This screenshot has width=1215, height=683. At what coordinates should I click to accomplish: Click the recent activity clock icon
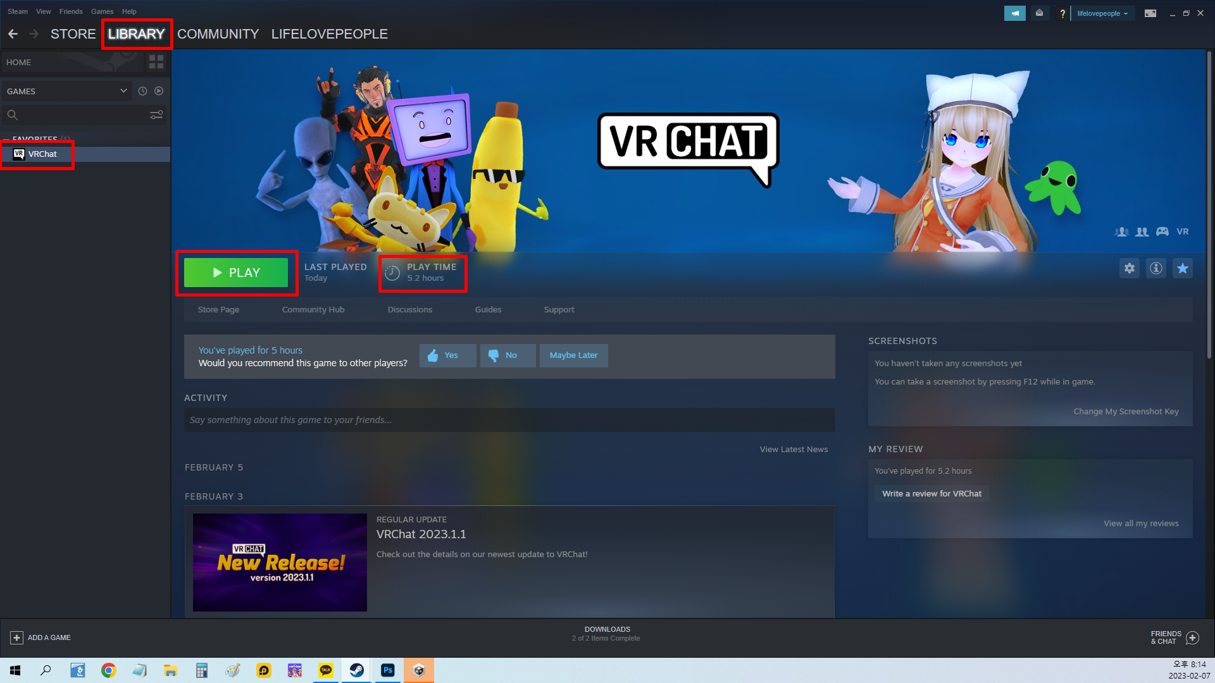pos(142,91)
